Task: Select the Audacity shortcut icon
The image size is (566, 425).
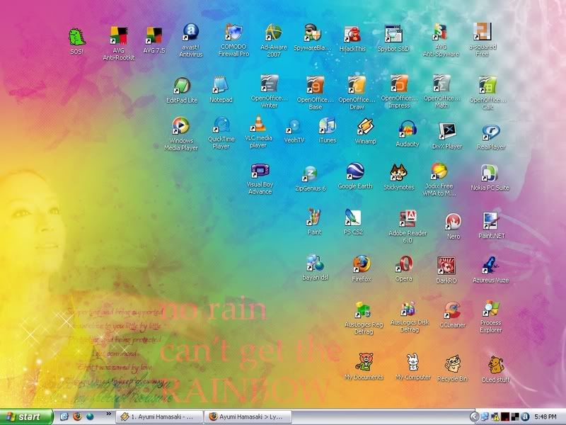Action: click(407, 129)
